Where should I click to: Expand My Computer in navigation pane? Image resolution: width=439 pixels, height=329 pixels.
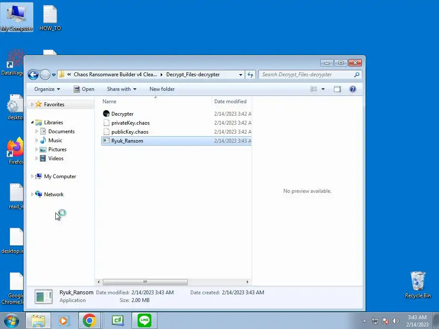coord(32,176)
